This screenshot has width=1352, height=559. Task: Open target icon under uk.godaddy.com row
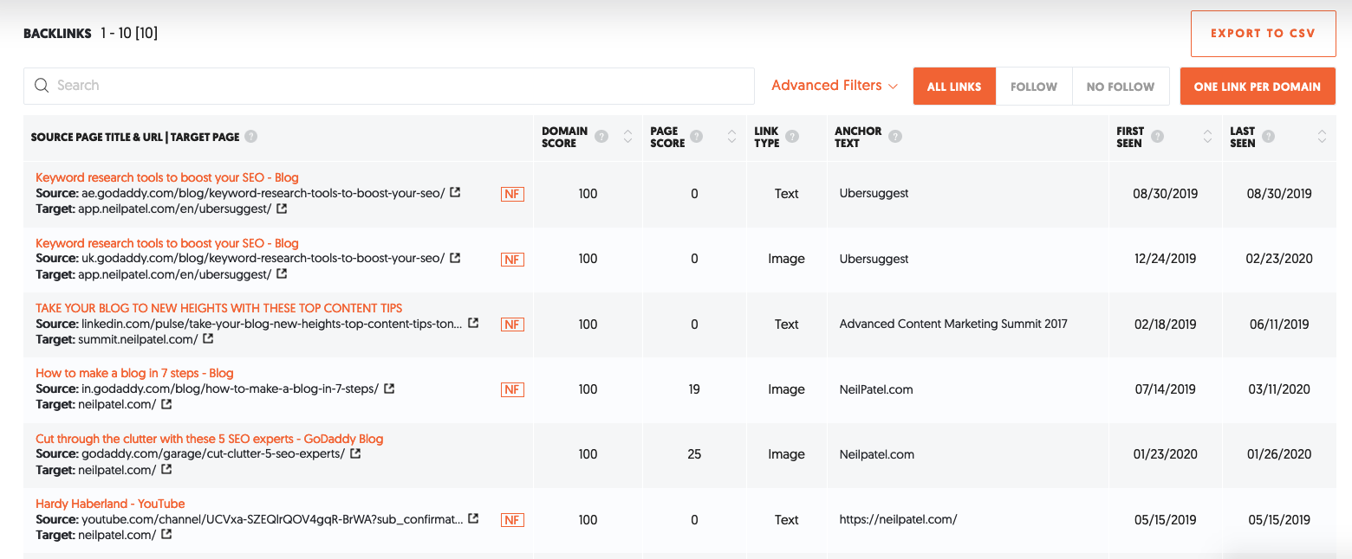pyautogui.click(x=282, y=273)
